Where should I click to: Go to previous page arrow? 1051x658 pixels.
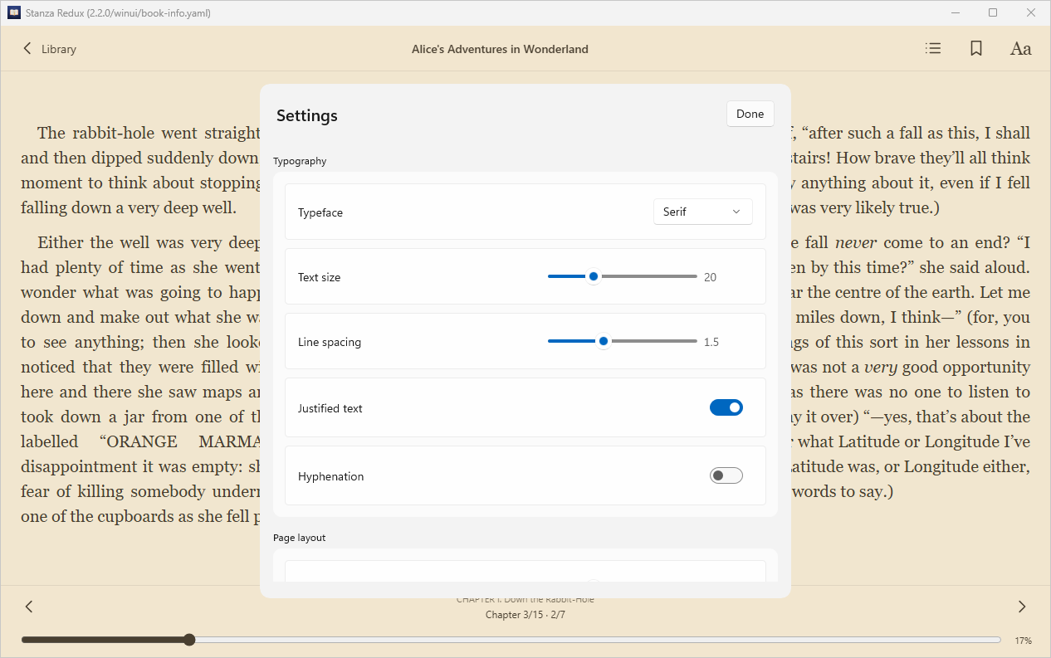click(29, 607)
